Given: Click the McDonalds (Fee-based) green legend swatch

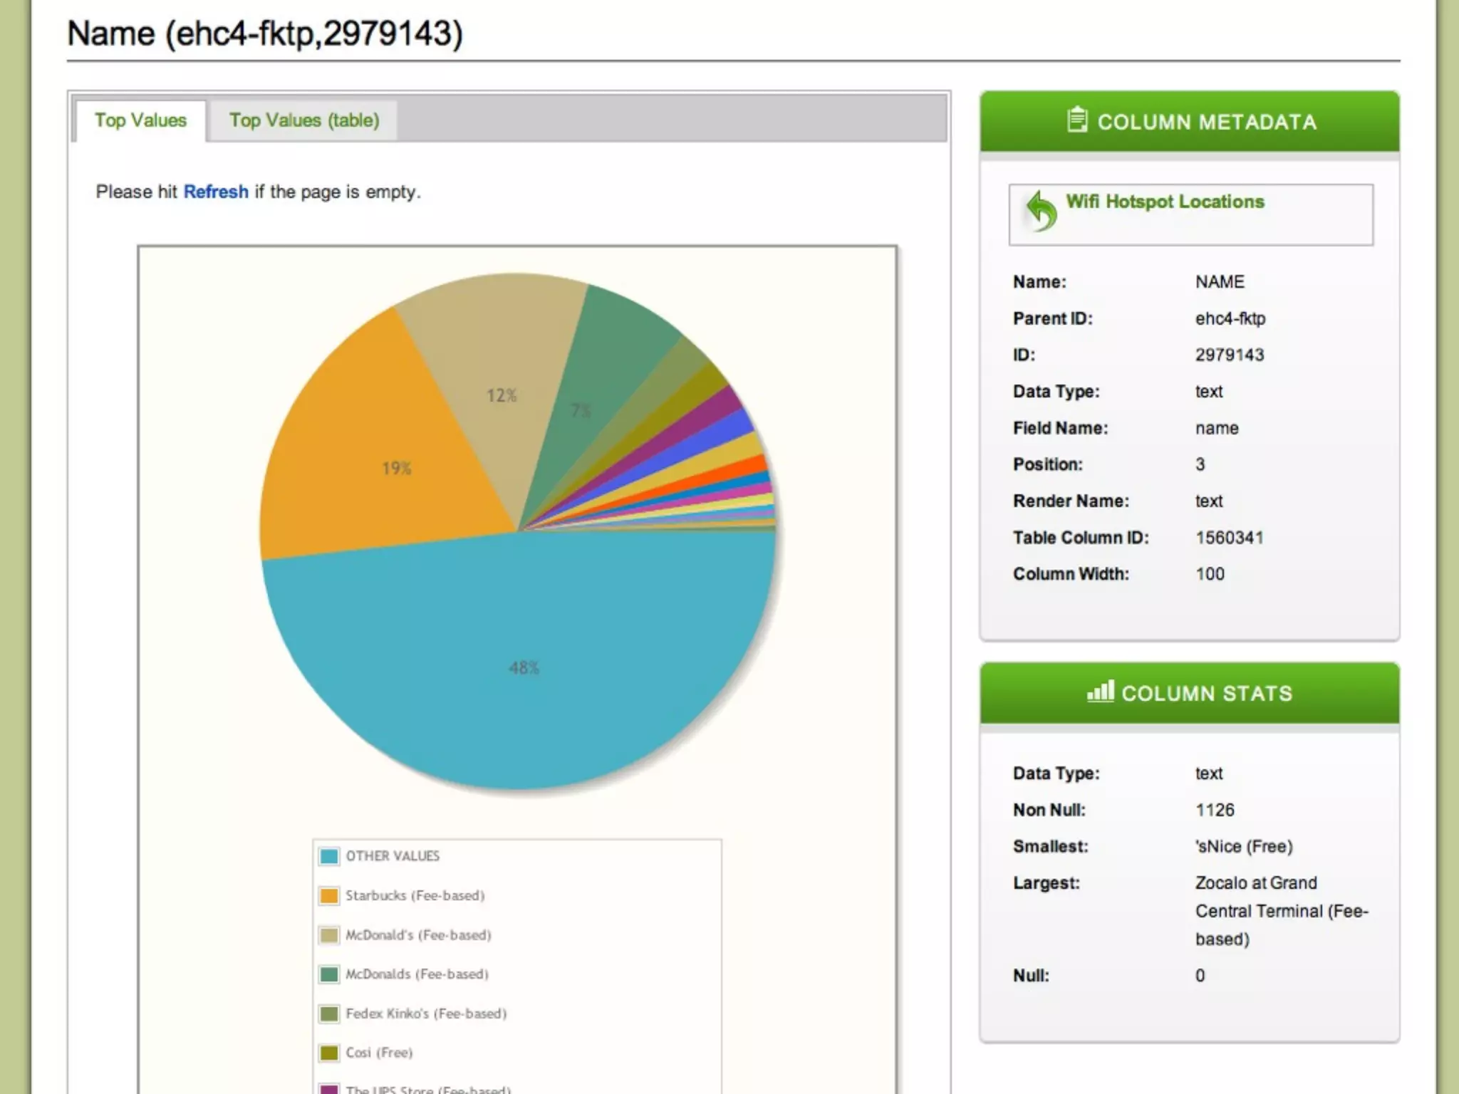Looking at the screenshot, I should point(329,974).
